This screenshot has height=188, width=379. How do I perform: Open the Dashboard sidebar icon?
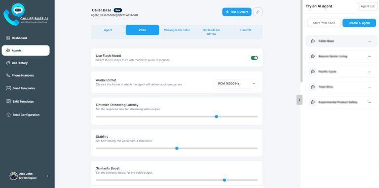(x=8, y=38)
